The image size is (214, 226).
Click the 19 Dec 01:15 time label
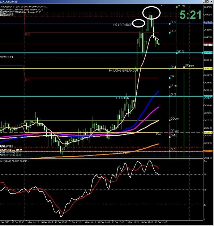coord(33,222)
